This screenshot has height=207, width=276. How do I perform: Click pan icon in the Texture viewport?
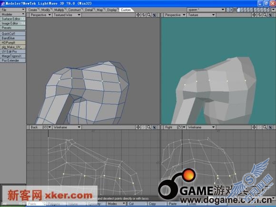tap(254, 15)
